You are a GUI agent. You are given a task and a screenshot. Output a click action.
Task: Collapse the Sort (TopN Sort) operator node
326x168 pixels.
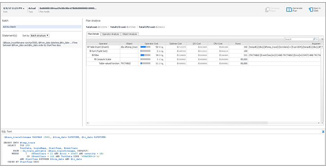(90, 51)
